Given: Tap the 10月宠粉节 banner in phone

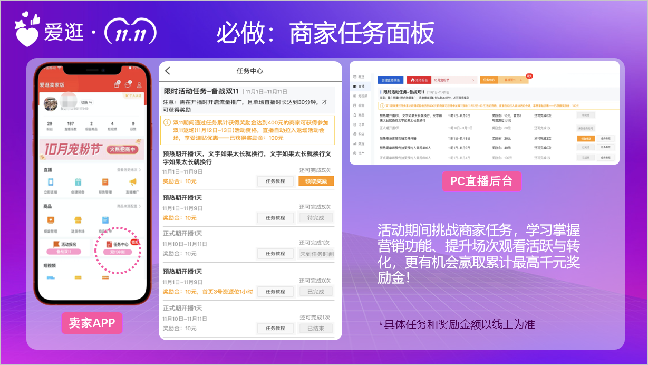Looking at the screenshot, I should tap(92, 150).
